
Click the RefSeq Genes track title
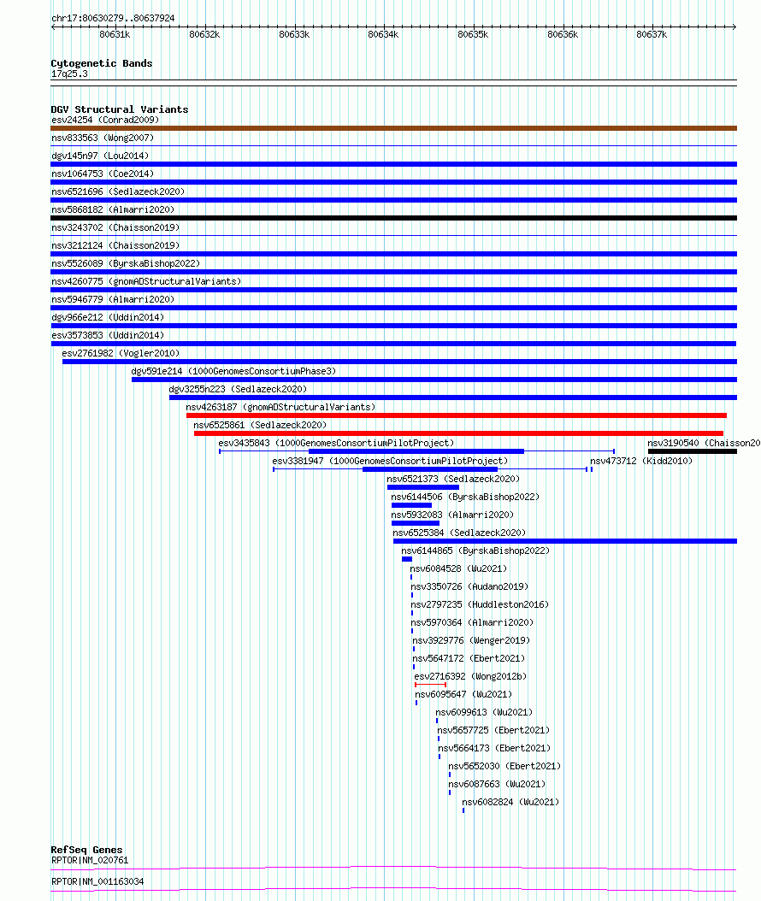pos(86,850)
